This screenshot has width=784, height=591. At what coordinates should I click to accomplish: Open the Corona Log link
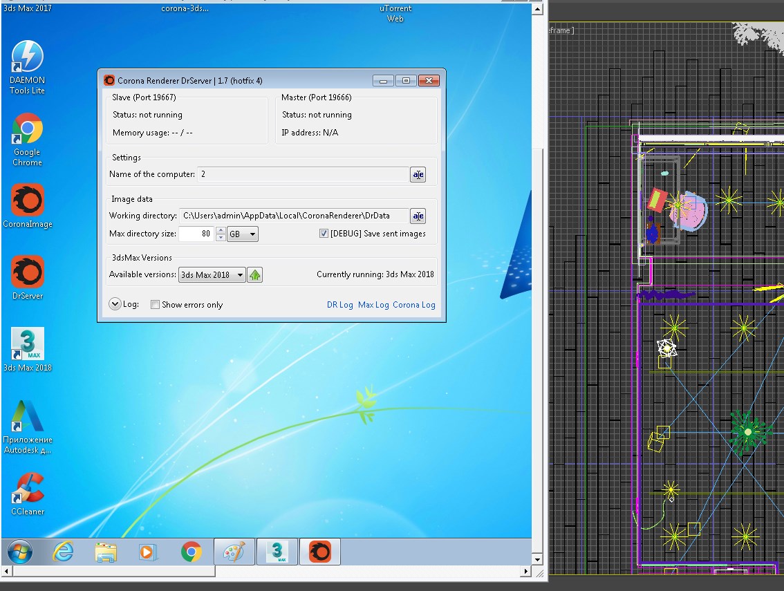coord(414,305)
